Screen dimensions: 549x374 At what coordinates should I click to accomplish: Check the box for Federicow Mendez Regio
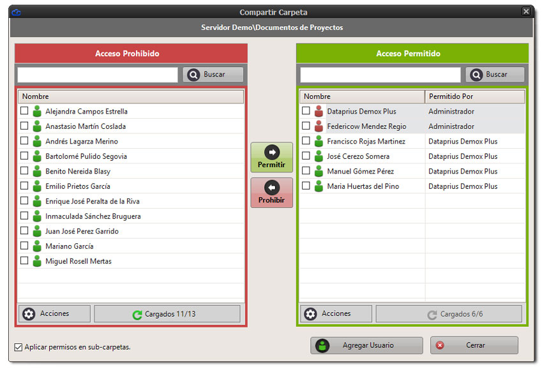306,126
